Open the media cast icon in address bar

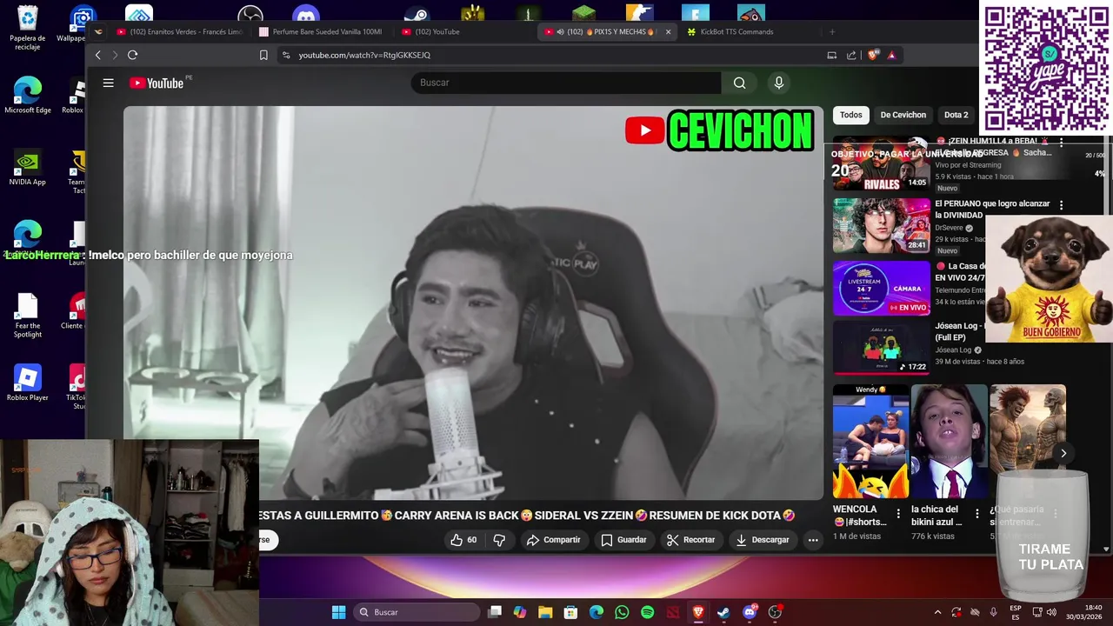832,55
